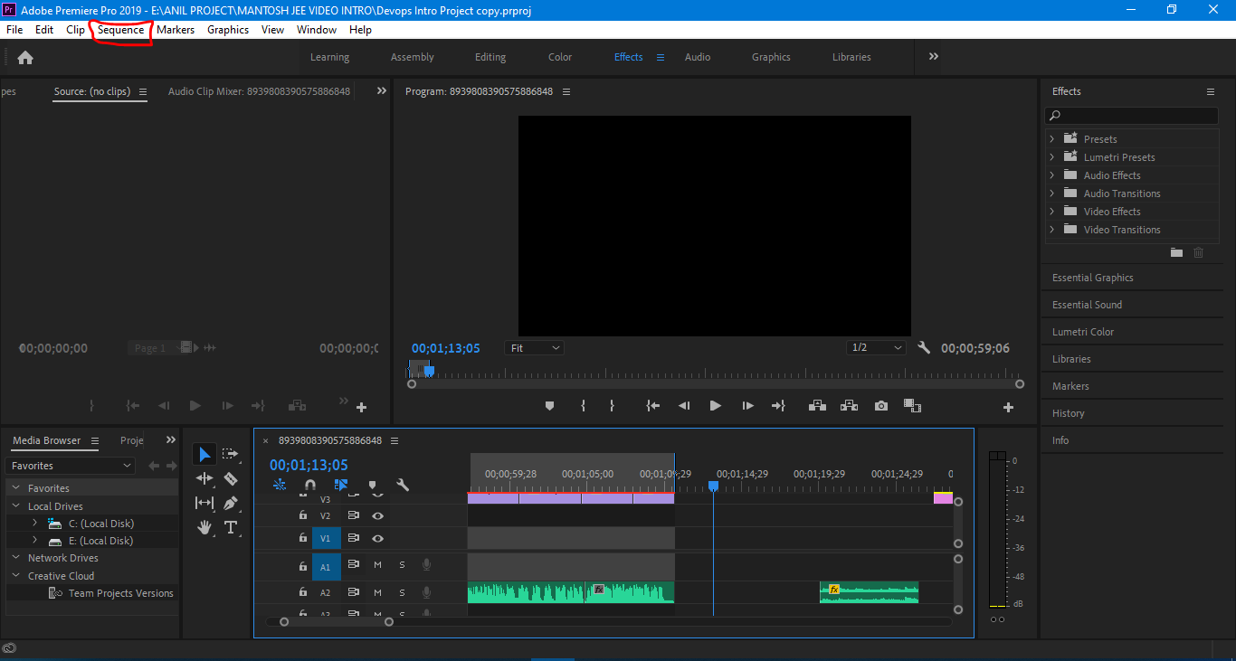Go to the Home screen icon
Image resolution: width=1236 pixels, height=661 pixels.
[25, 57]
